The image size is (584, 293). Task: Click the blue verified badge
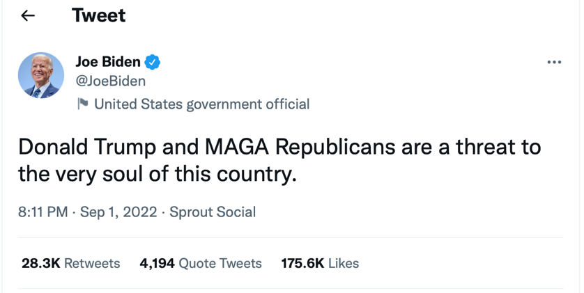pyautogui.click(x=153, y=62)
